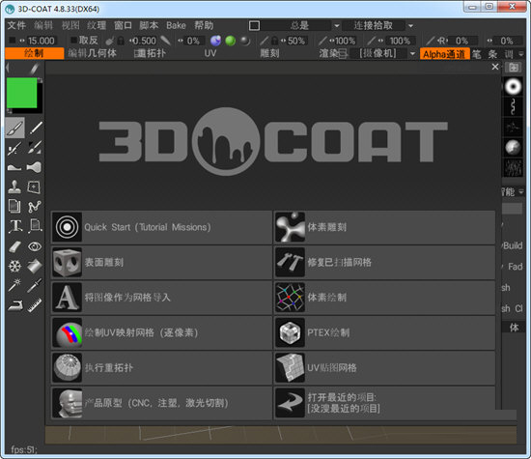Start Quick Start (Tutorial Missions)
The height and width of the screenshot is (459, 531).
[x=162, y=227]
